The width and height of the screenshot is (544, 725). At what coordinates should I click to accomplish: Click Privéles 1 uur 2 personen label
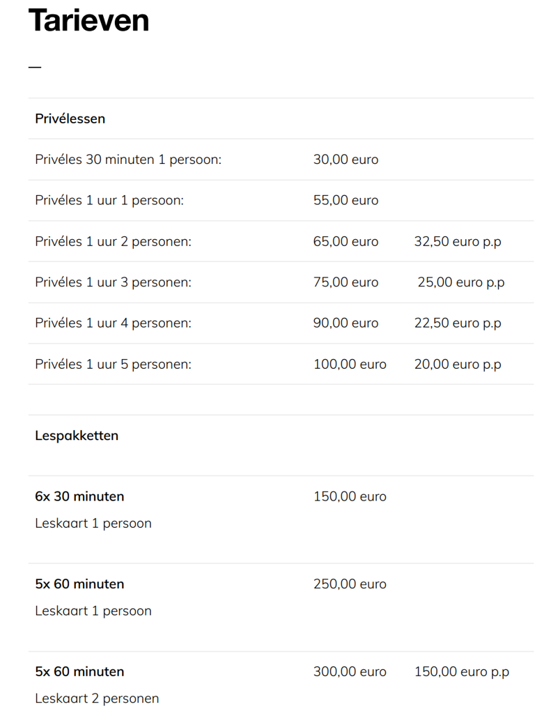click(x=113, y=241)
